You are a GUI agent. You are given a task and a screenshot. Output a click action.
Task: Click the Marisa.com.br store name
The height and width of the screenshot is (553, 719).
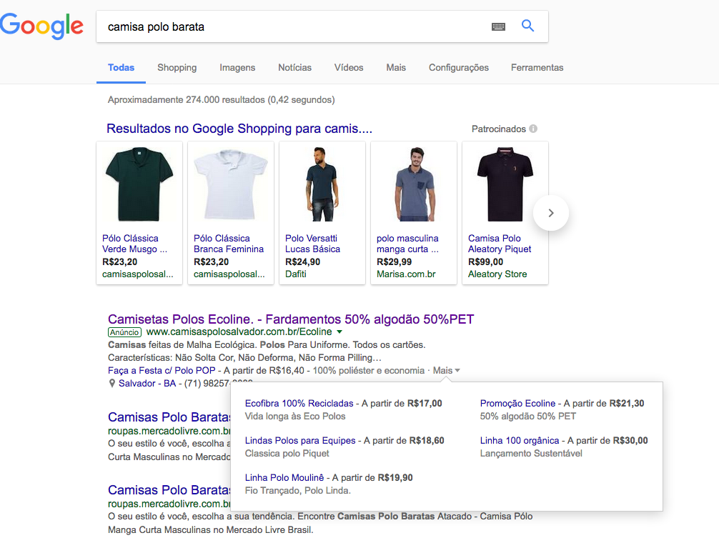[x=406, y=274]
